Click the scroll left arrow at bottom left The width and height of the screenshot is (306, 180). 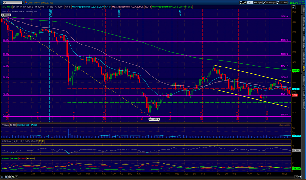point(17,177)
